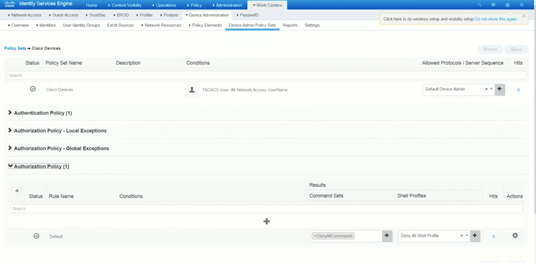Clear the Default Device Admin selection
Image resolution: width=536 pixels, height=263 pixels.
click(x=486, y=89)
